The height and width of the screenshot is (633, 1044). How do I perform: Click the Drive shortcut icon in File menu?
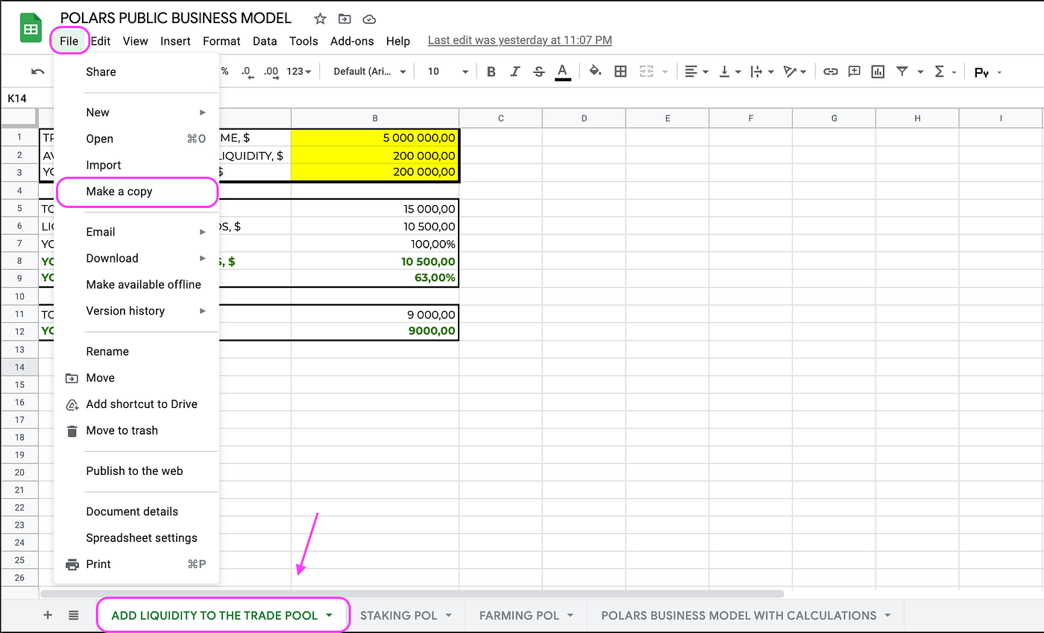72,404
